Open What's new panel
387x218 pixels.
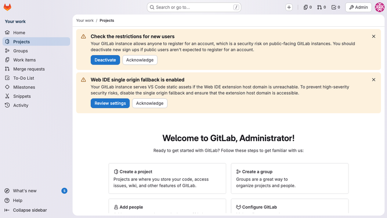pos(36,191)
